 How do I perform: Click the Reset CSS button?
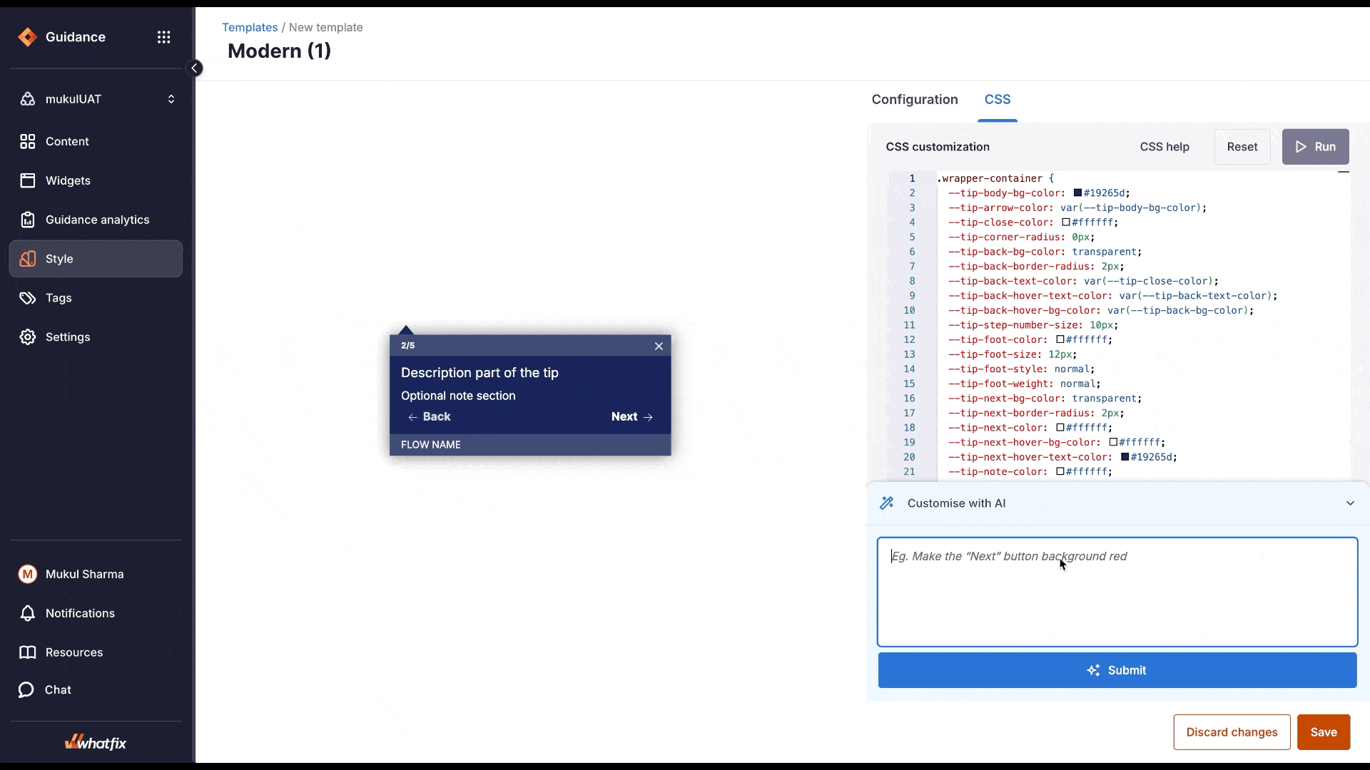(1242, 147)
